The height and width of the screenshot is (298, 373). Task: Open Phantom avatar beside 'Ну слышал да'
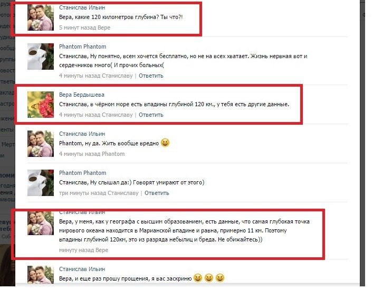tap(41, 183)
